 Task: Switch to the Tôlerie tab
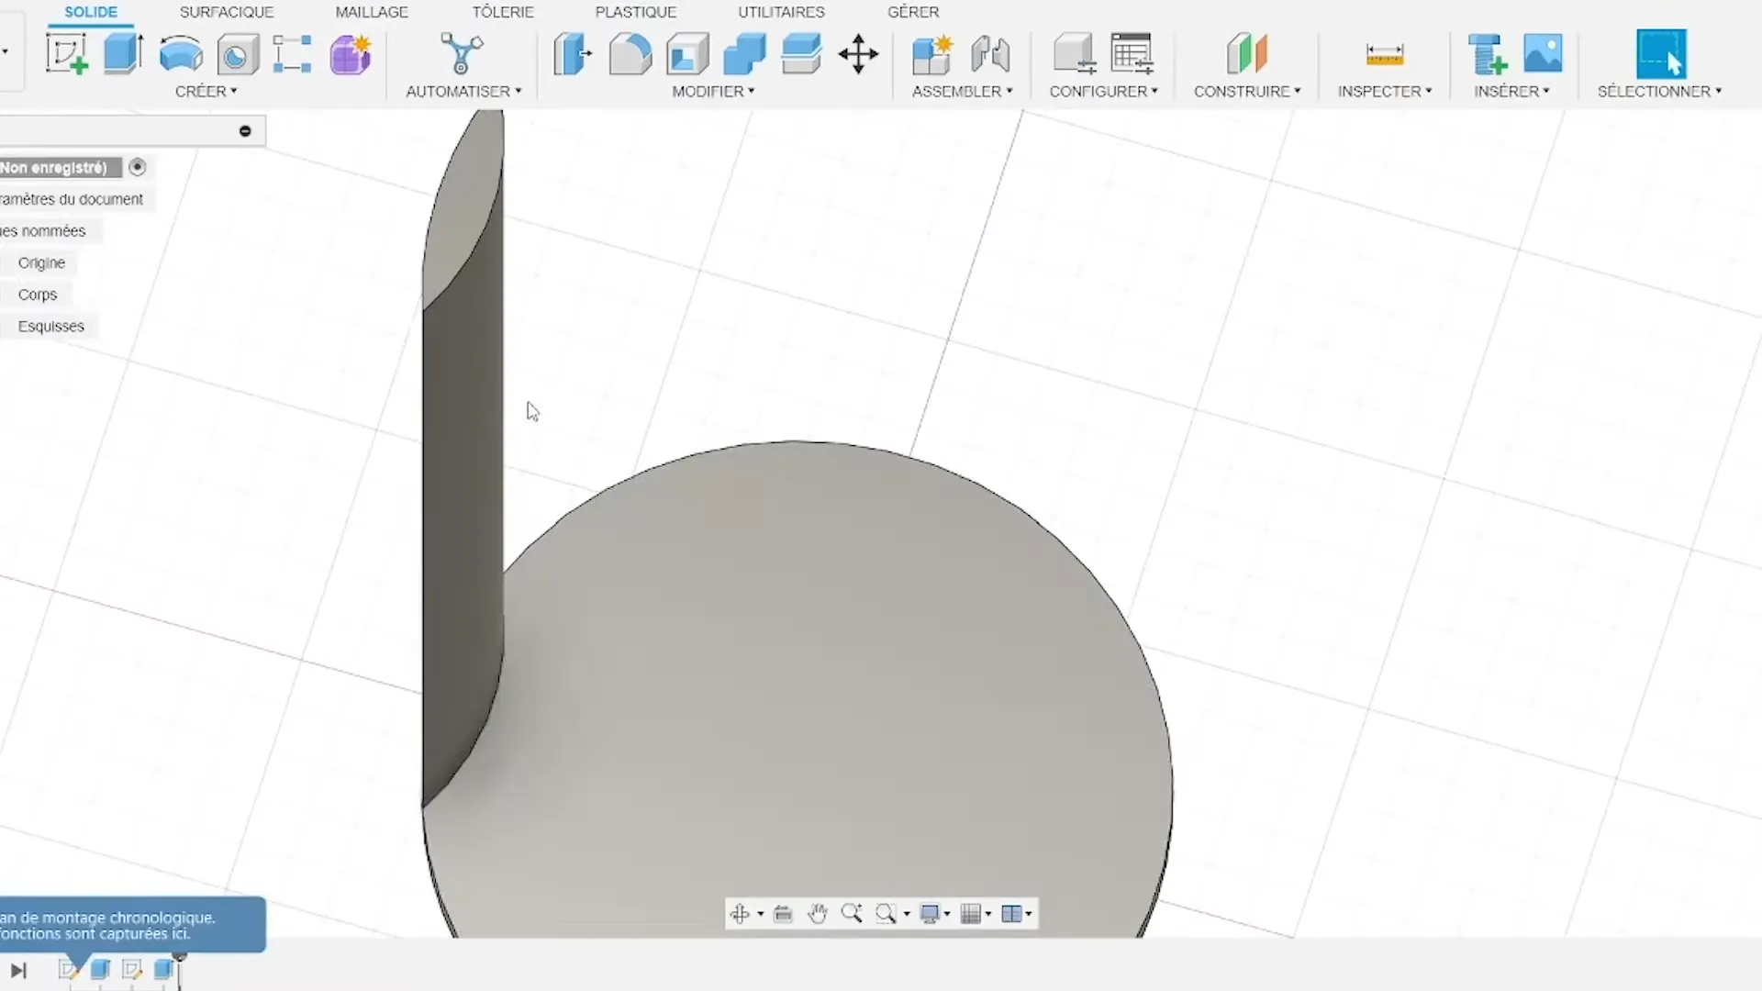(x=503, y=12)
